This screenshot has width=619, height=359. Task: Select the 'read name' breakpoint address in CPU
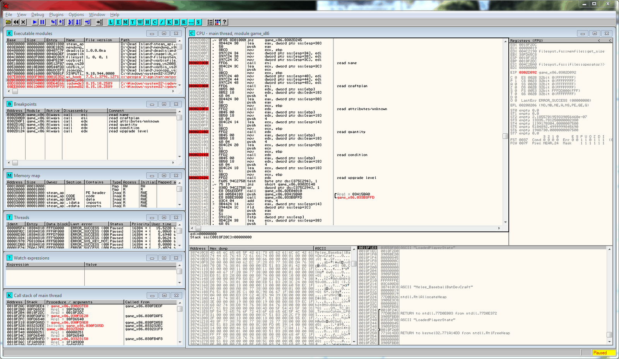[x=199, y=63]
